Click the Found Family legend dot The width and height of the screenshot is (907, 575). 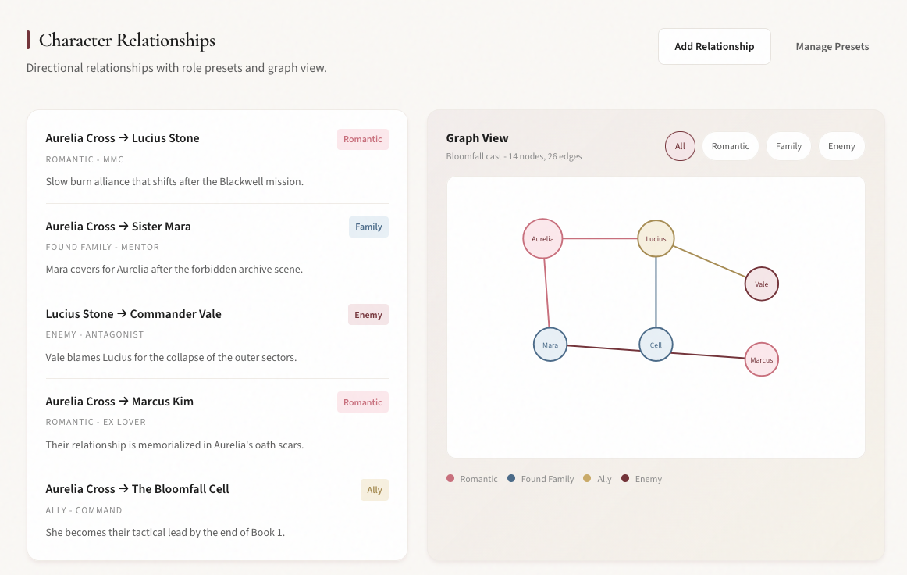click(511, 478)
